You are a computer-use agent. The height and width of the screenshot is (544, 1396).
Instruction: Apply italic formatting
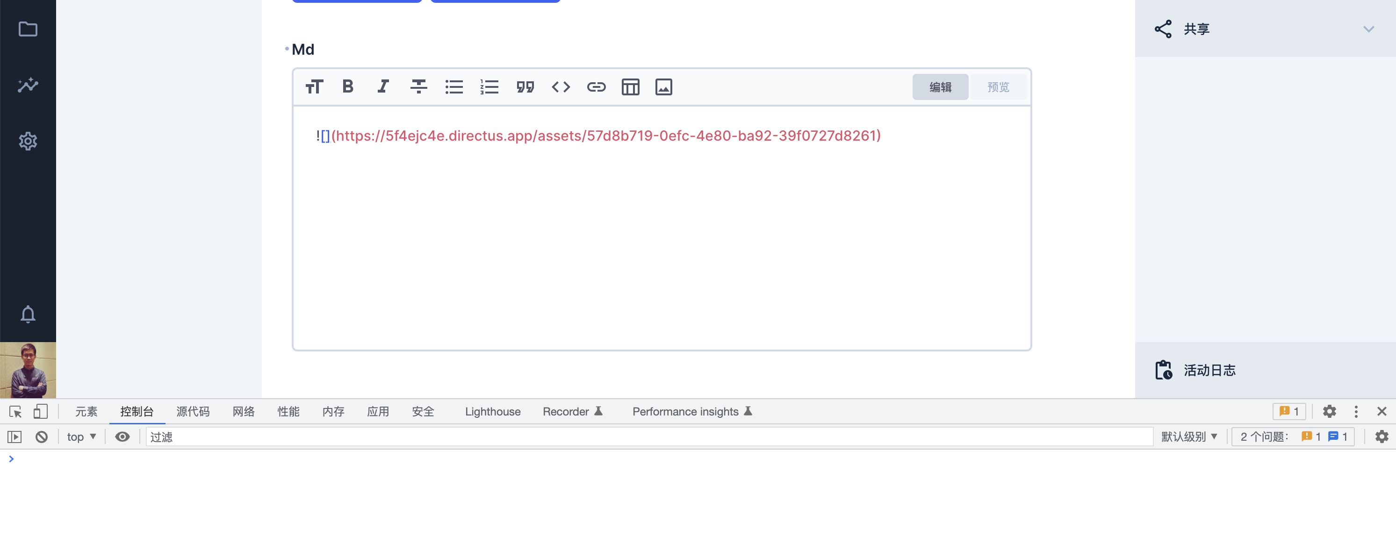coord(383,86)
